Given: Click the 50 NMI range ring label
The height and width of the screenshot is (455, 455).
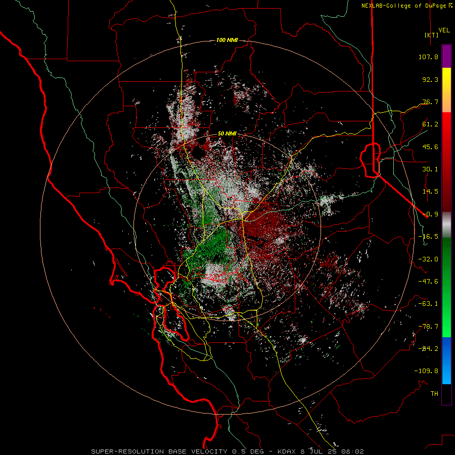Looking at the screenshot, I should click(227, 134).
